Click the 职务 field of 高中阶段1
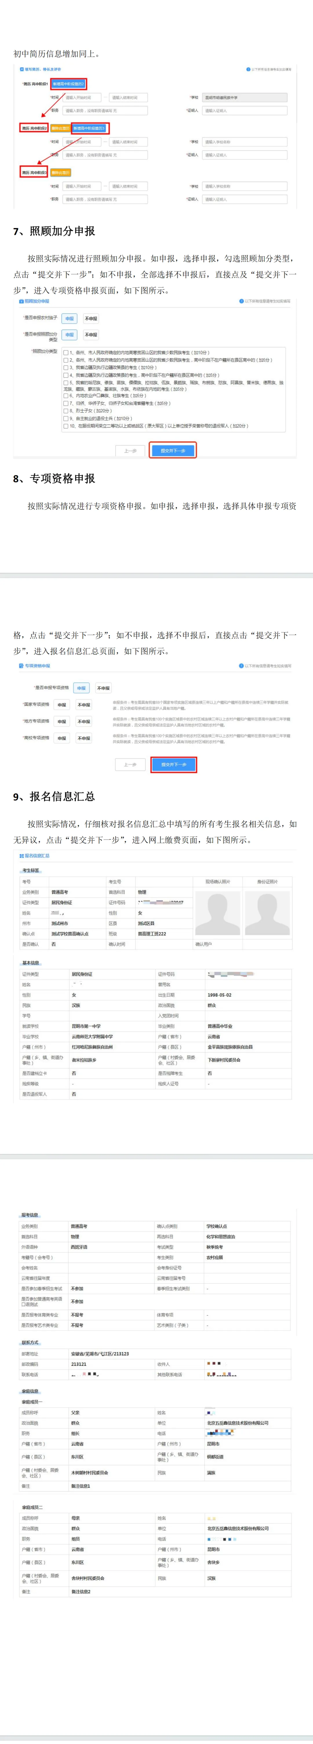 [x=105, y=110]
